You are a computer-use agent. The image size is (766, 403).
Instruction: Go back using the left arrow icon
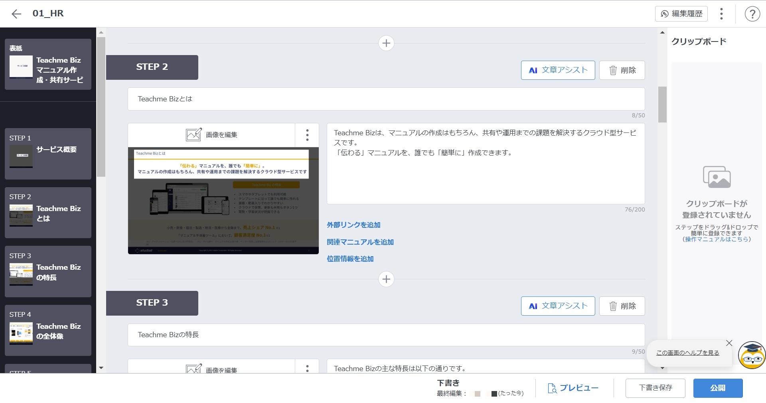pos(16,14)
